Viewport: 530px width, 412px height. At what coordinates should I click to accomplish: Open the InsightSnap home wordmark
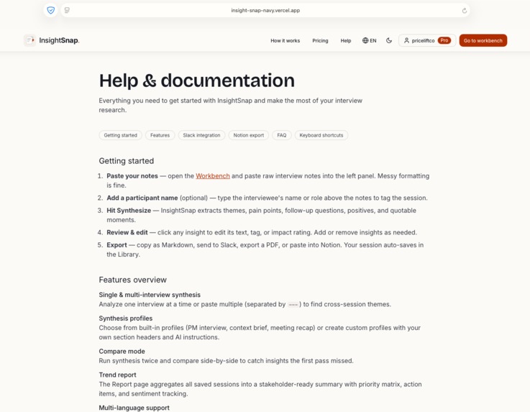click(x=59, y=40)
